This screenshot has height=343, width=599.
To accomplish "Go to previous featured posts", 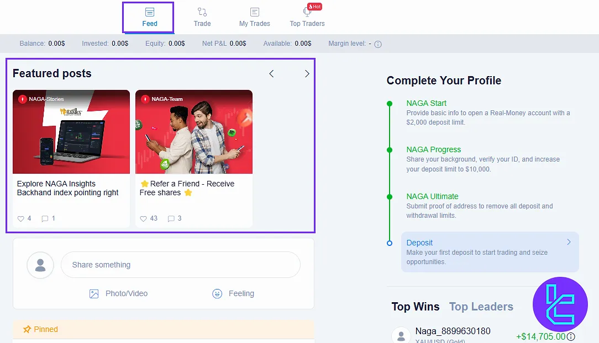I will (271, 74).
